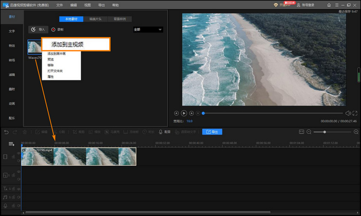This screenshot has width=361, height=216.
Task: Click the 编辑 edit tool in the toolbar
Action: 41,132
